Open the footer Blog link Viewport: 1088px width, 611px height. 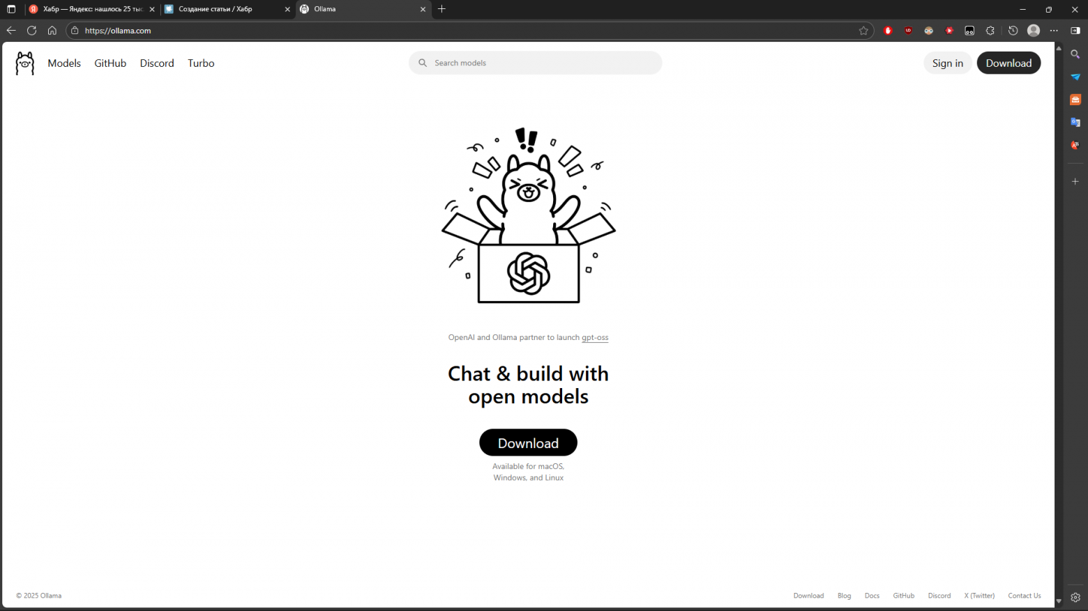[844, 596]
